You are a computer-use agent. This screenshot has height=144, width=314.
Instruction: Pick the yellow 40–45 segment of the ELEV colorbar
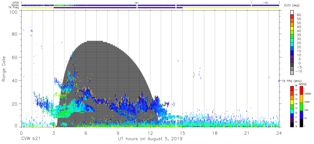pos(292,29)
